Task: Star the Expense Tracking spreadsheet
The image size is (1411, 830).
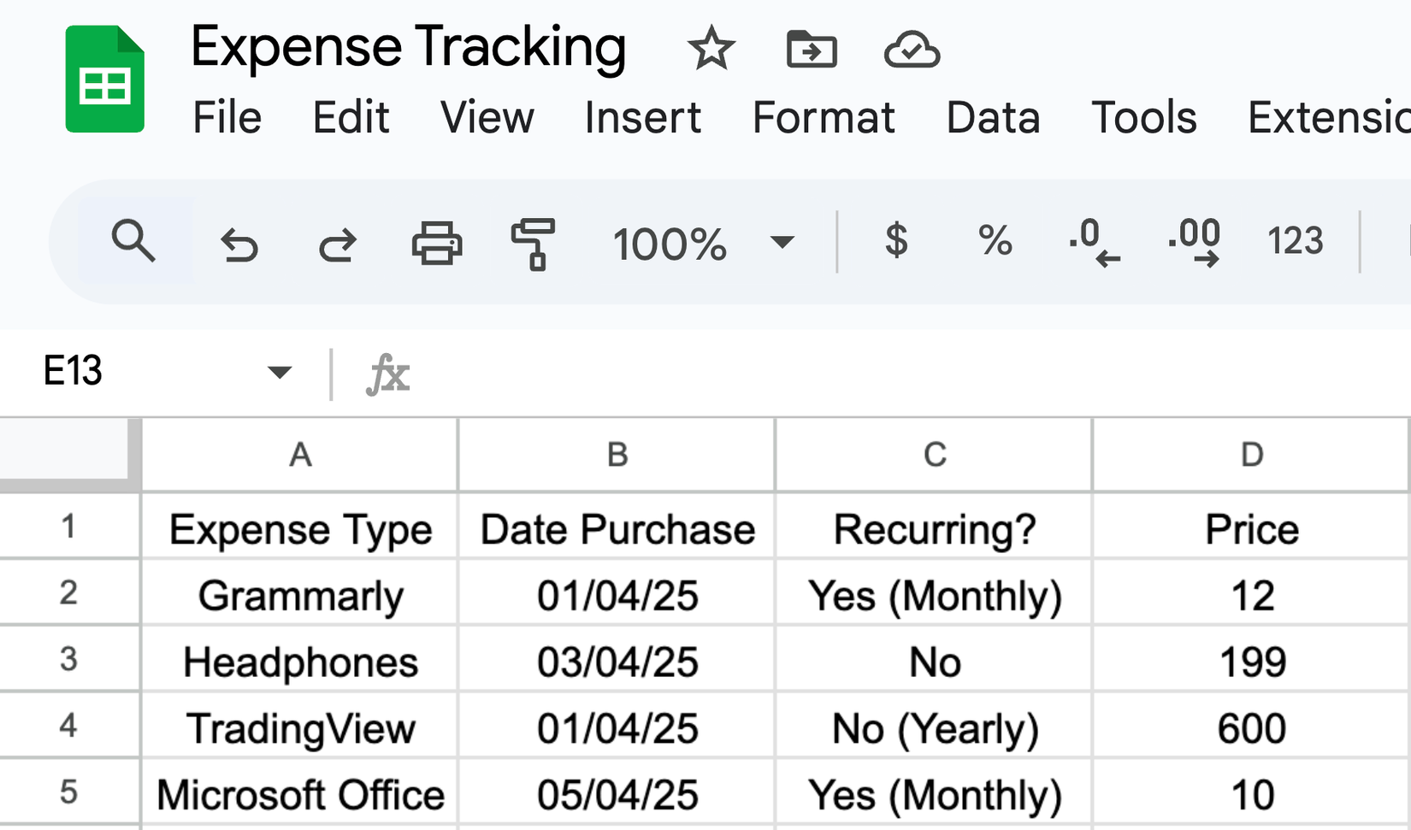Action: (712, 50)
